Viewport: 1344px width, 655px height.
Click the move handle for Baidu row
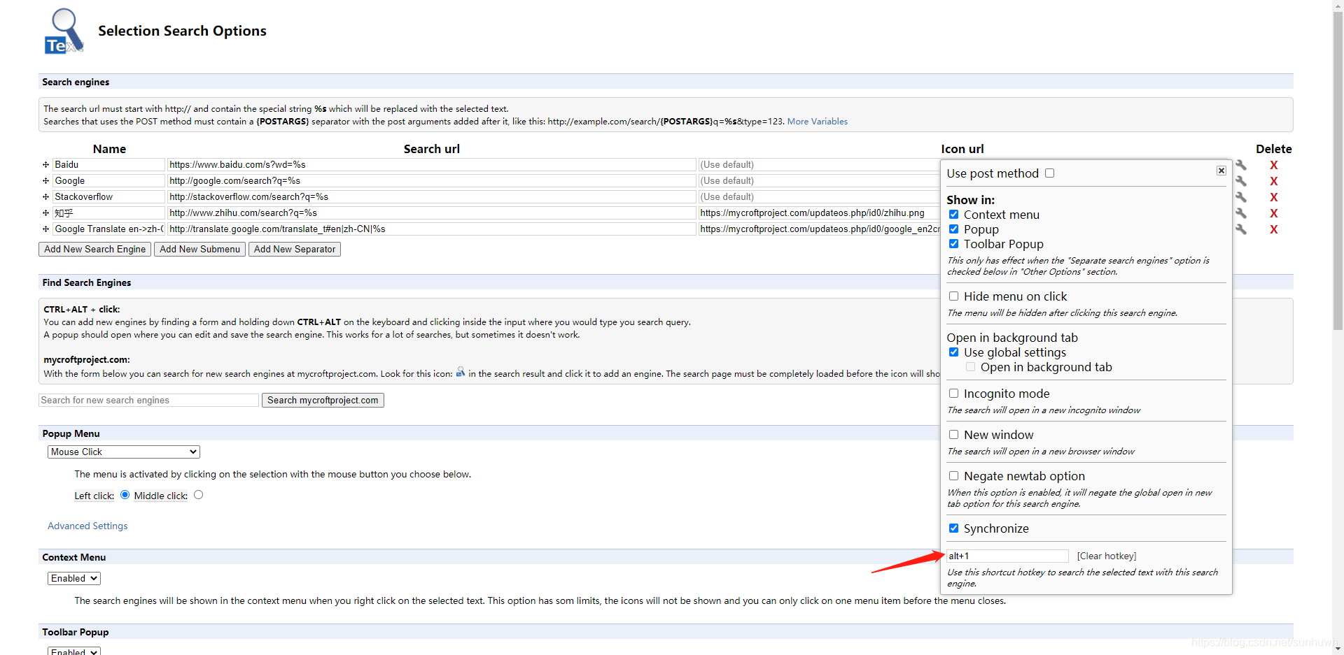(45, 165)
